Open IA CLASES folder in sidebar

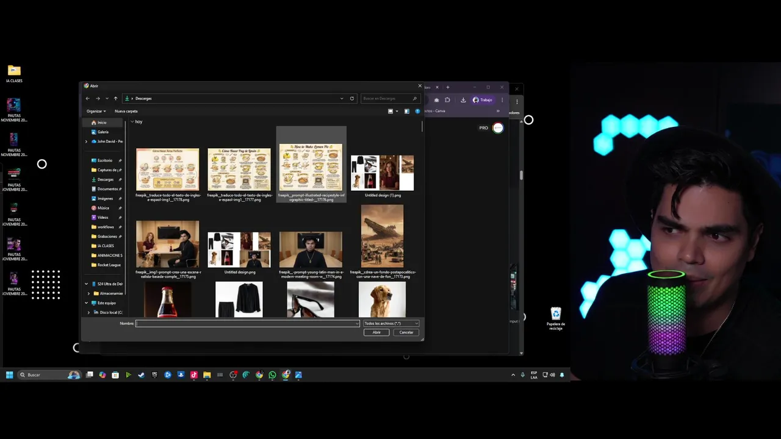[105, 246]
